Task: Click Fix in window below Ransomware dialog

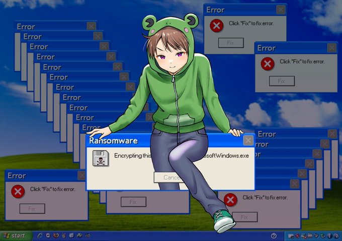Action: [x=133, y=202]
